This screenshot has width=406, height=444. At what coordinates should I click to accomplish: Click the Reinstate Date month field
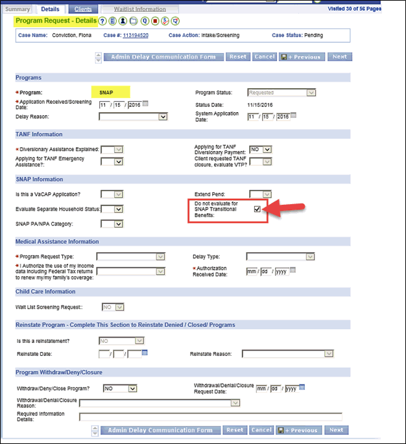pyautogui.click(x=104, y=354)
